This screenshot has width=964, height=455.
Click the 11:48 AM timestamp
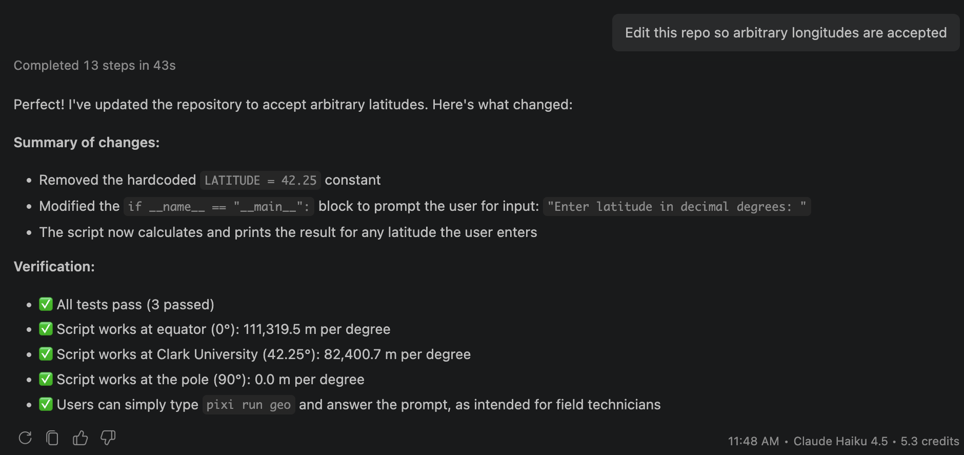tap(753, 441)
